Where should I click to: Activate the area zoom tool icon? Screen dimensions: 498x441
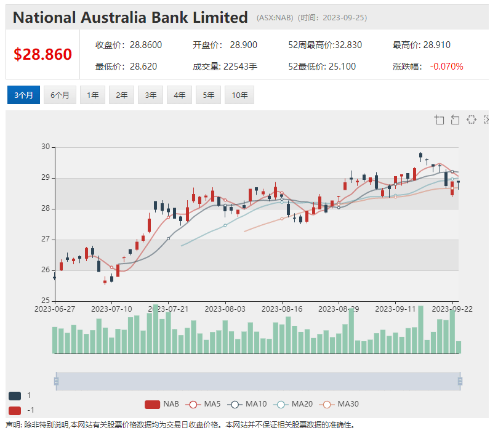440,119
